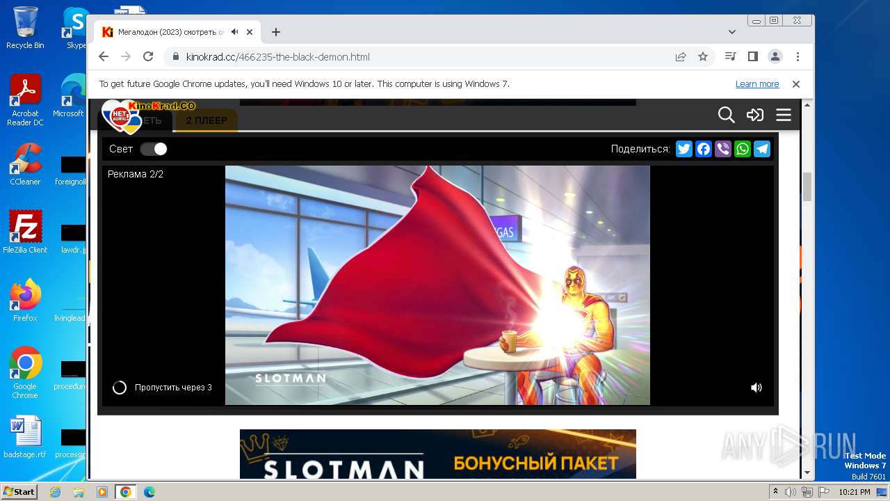Select the Google Chrome desktop shortcut
This screenshot has width=890, height=501.
pos(25,373)
